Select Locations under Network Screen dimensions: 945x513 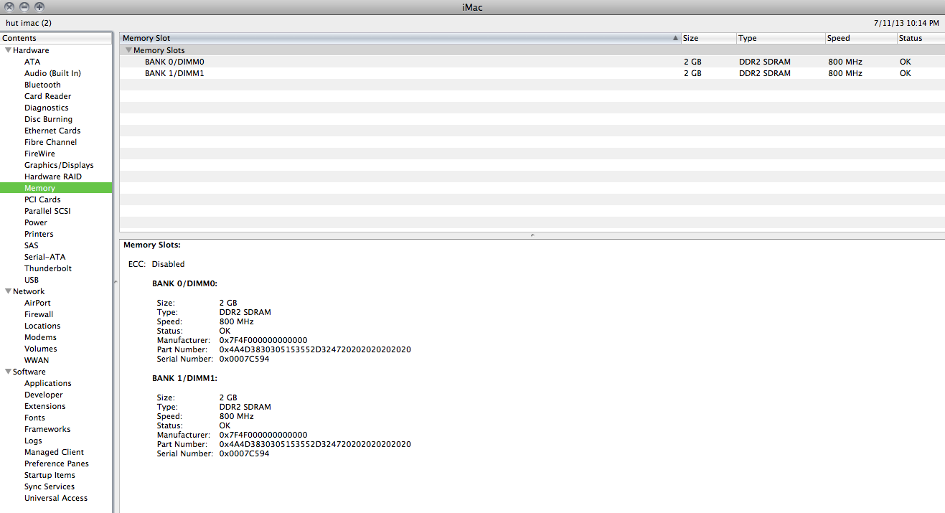coord(42,326)
